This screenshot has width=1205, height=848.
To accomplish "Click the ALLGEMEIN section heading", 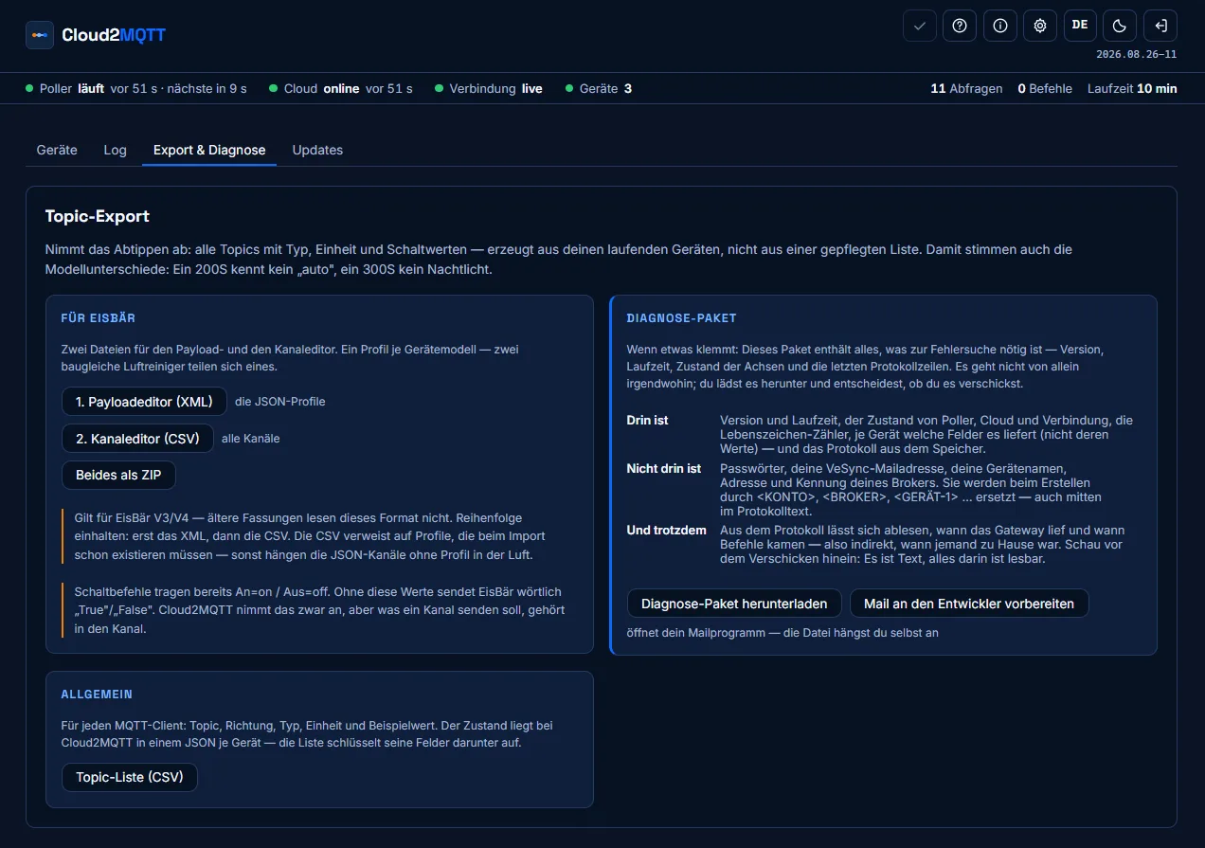I will (97, 695).
